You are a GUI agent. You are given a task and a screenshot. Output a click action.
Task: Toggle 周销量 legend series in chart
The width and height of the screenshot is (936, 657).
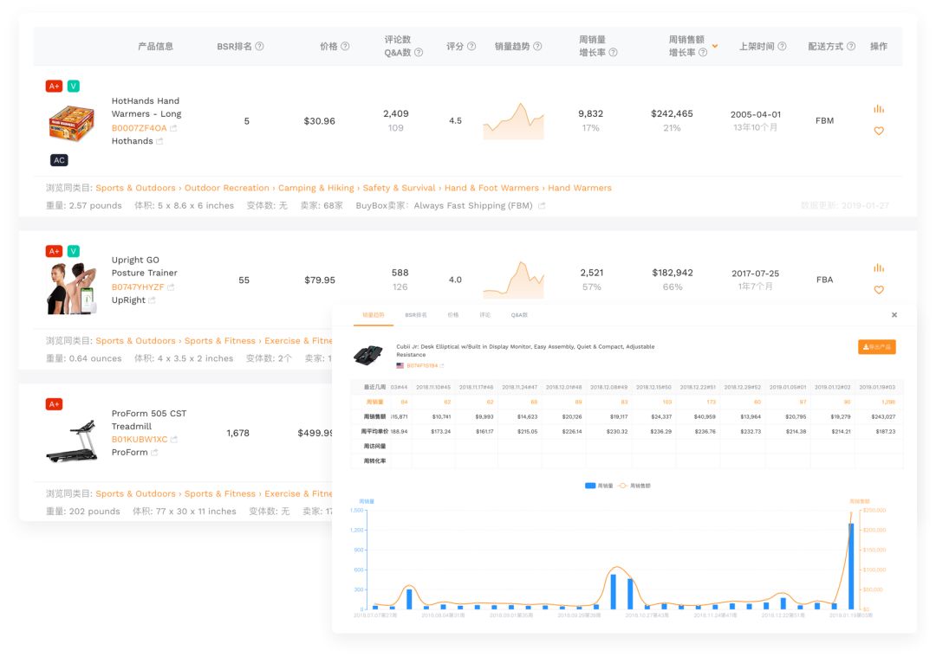597,486
